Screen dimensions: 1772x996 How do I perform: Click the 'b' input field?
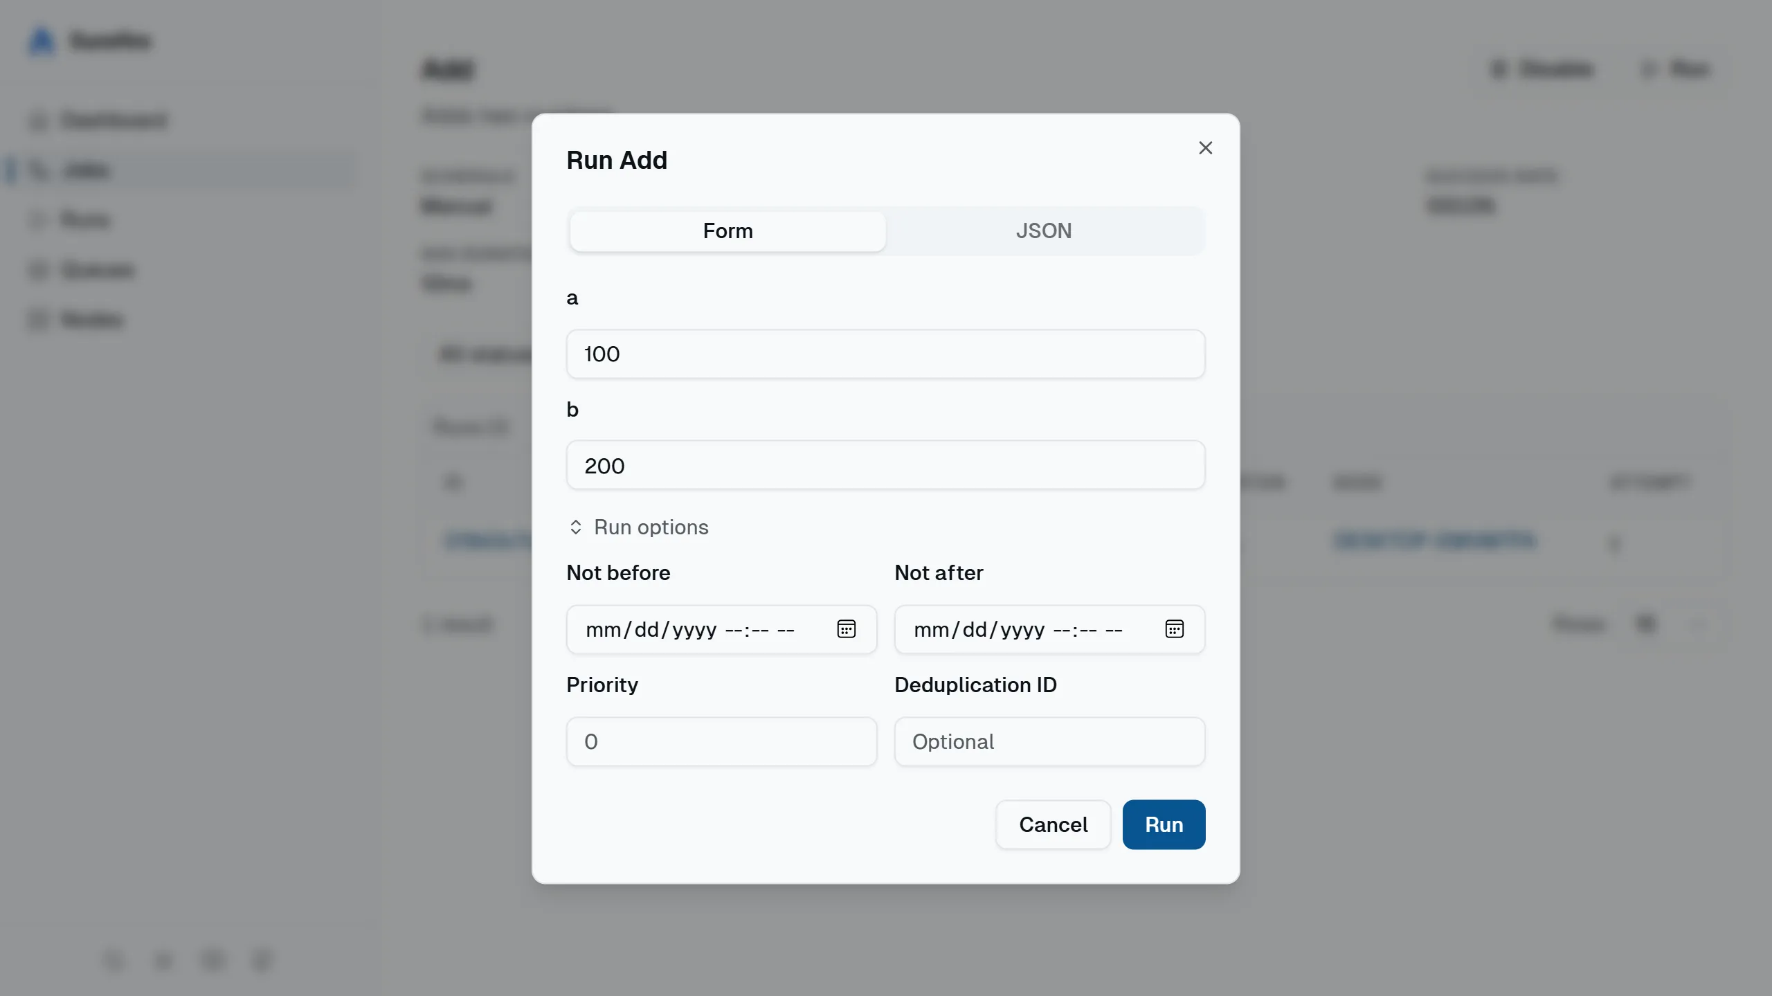point(885,465)
